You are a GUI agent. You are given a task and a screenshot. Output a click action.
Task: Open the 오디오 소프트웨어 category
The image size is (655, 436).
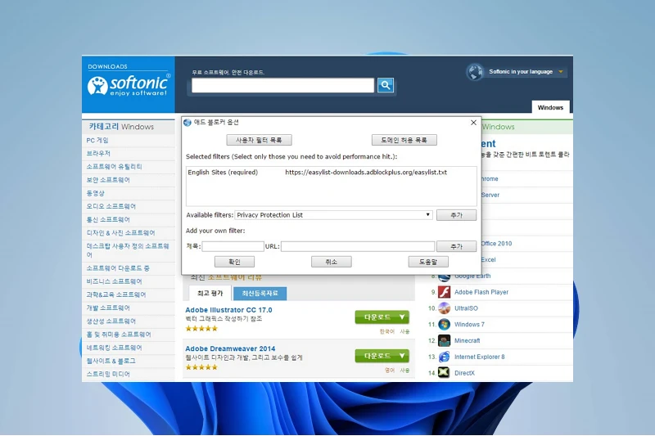click(111, 206)
